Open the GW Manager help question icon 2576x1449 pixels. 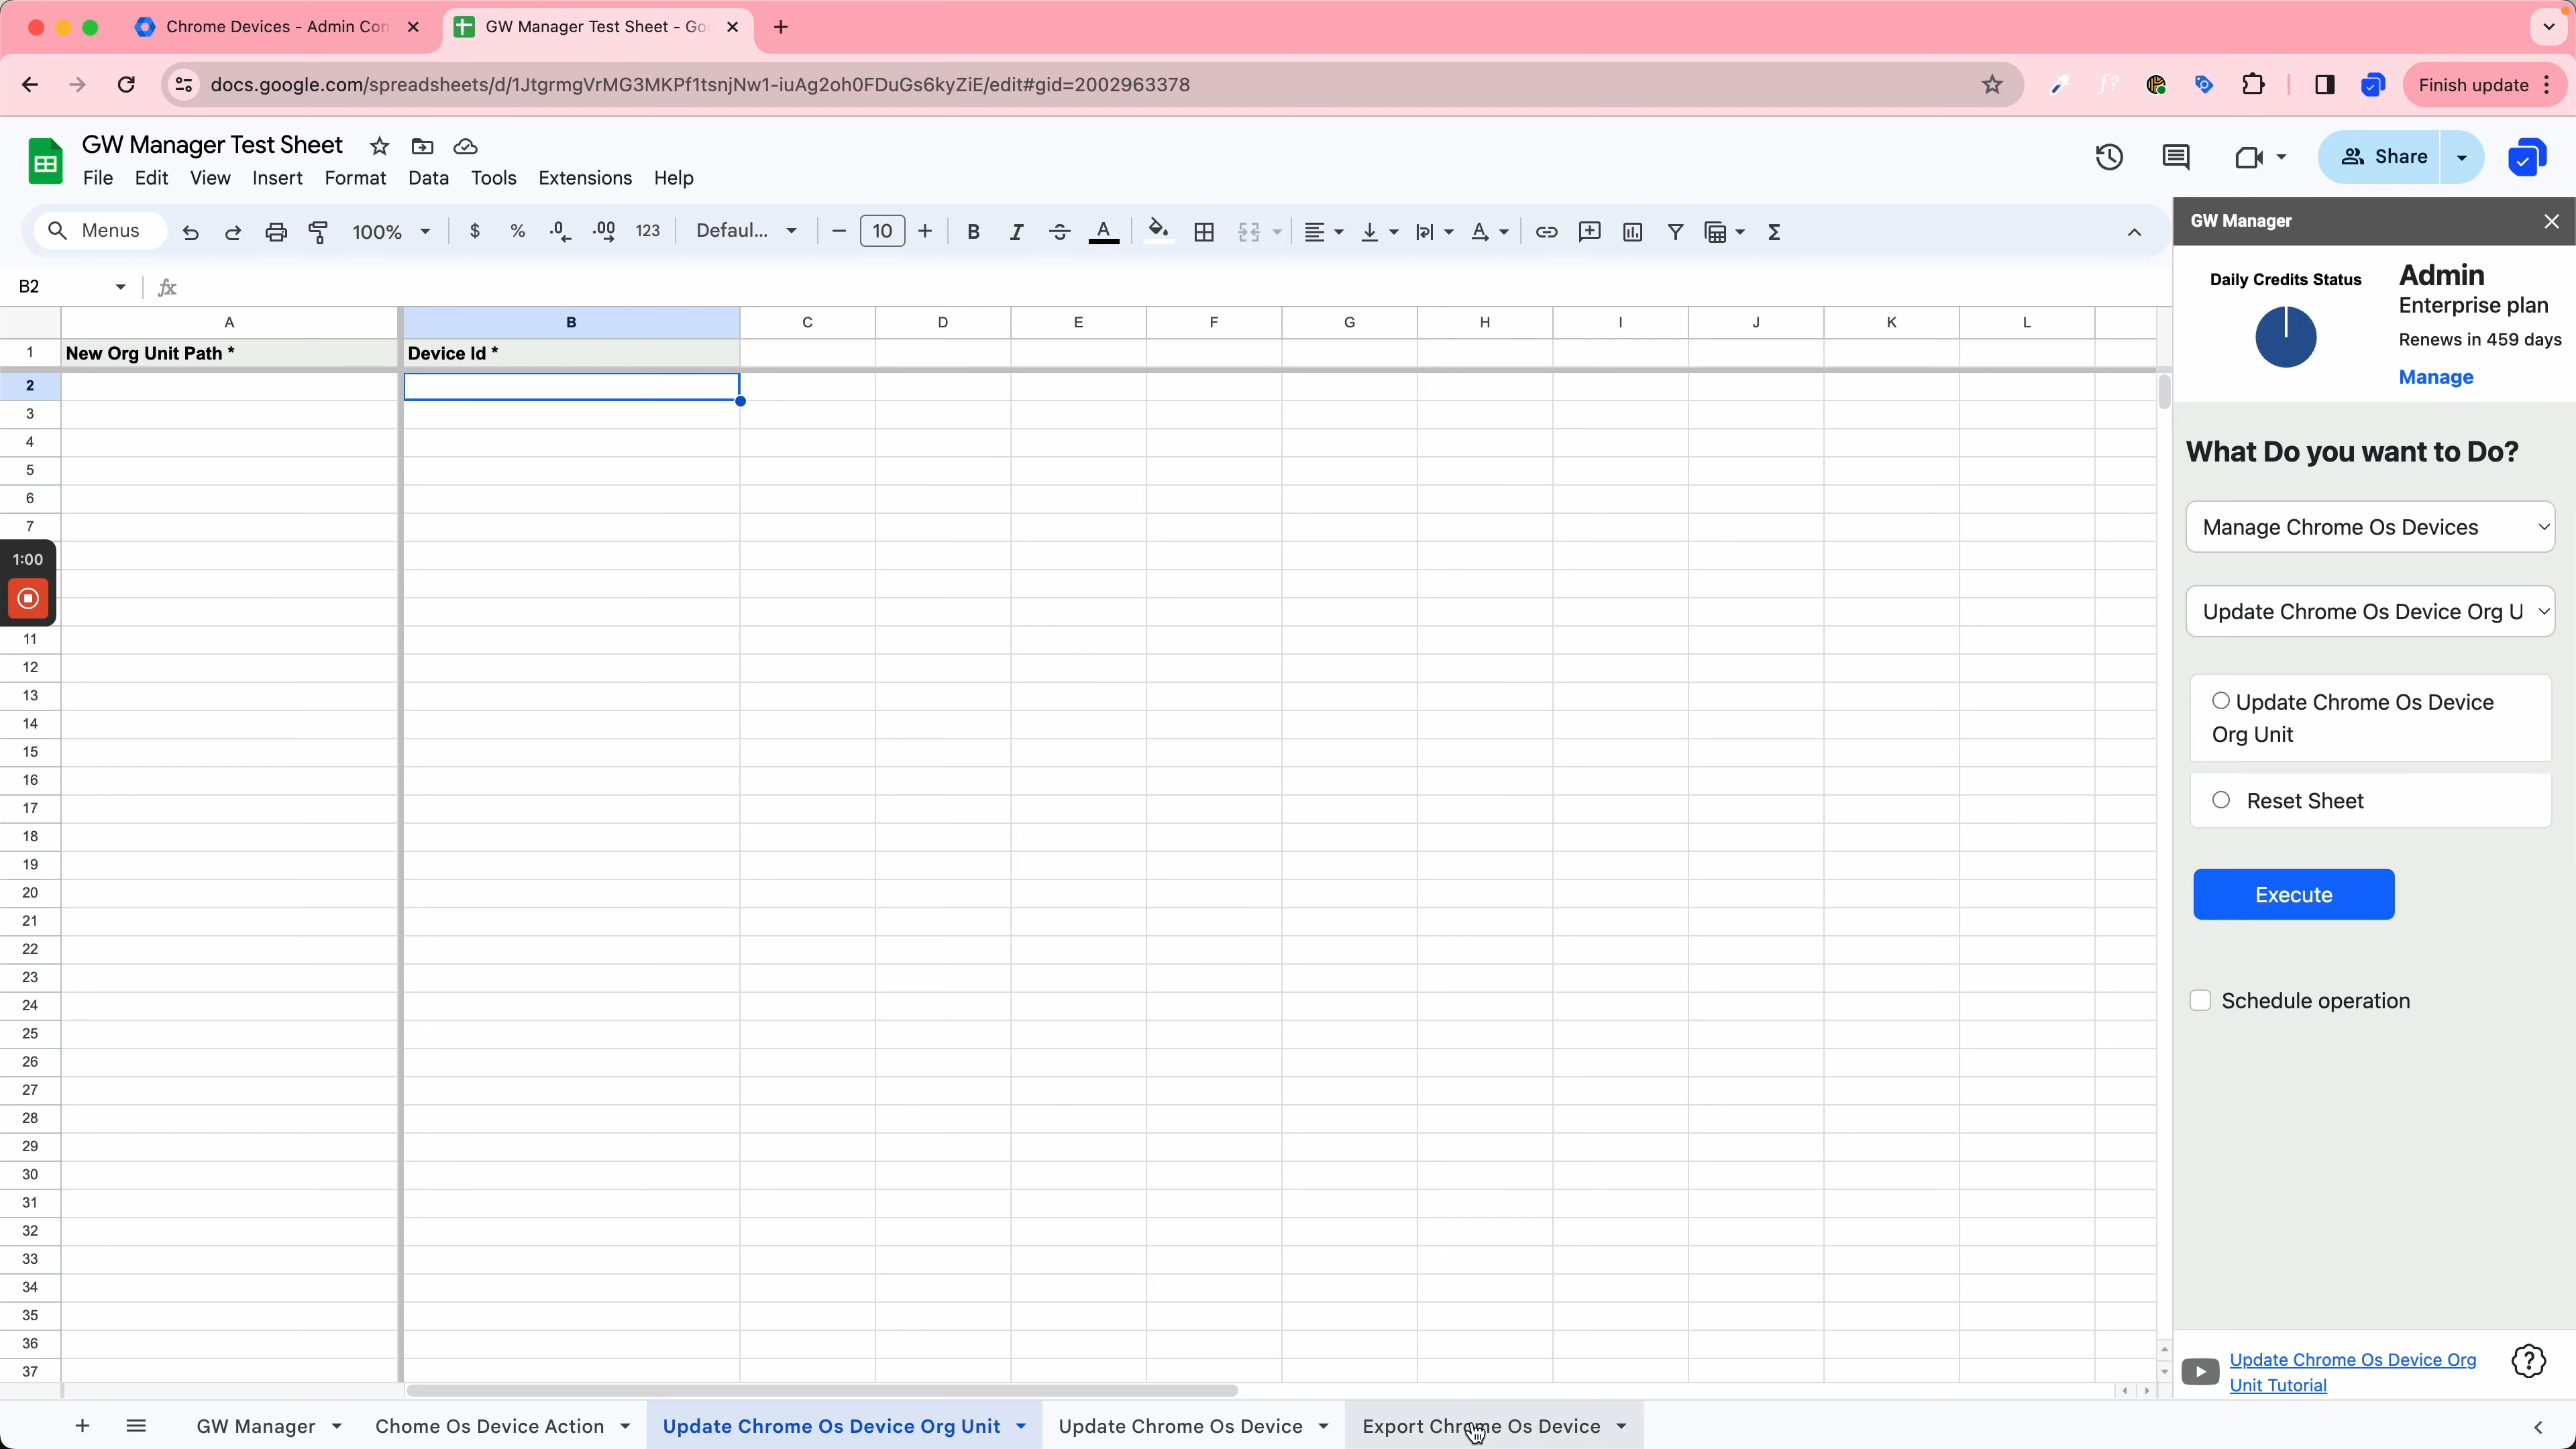point(2528,1361)
